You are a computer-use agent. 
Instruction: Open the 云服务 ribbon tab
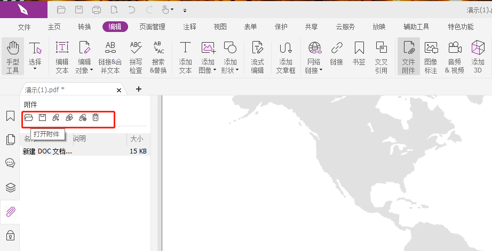click(x=345, y=27)
